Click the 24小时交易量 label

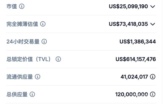pos(23,42)
